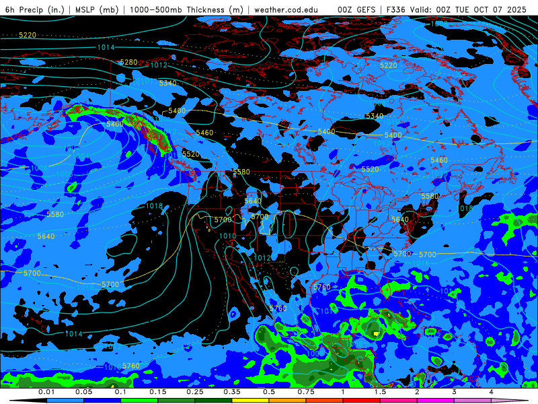
Task: Click the 'F336' forecast hour label
Action: point(395,9)
